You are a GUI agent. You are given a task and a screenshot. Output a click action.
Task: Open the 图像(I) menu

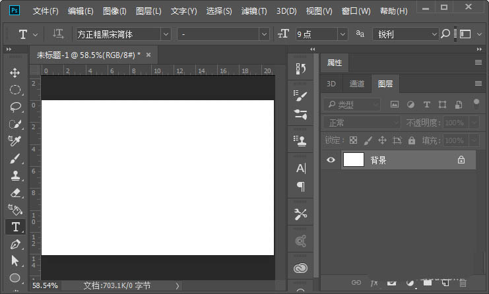click(x=115, y=11)
